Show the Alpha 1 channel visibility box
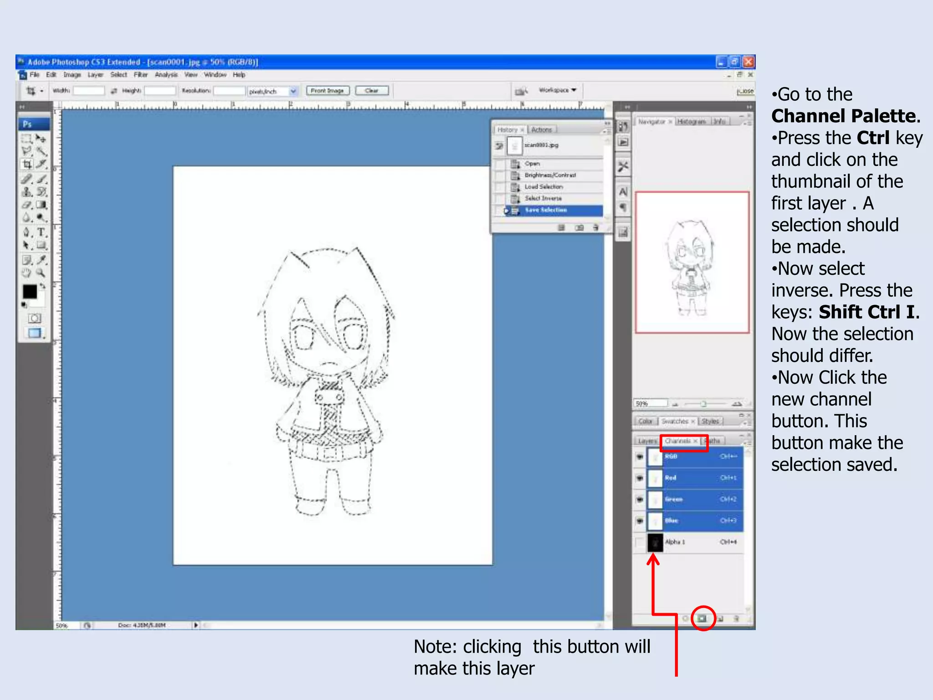The image size is (933, 700). pyautogui.click(x=640, y=542)
